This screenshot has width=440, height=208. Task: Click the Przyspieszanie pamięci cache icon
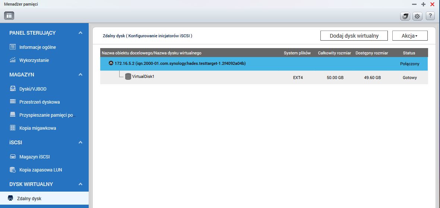tap(13, 114)
